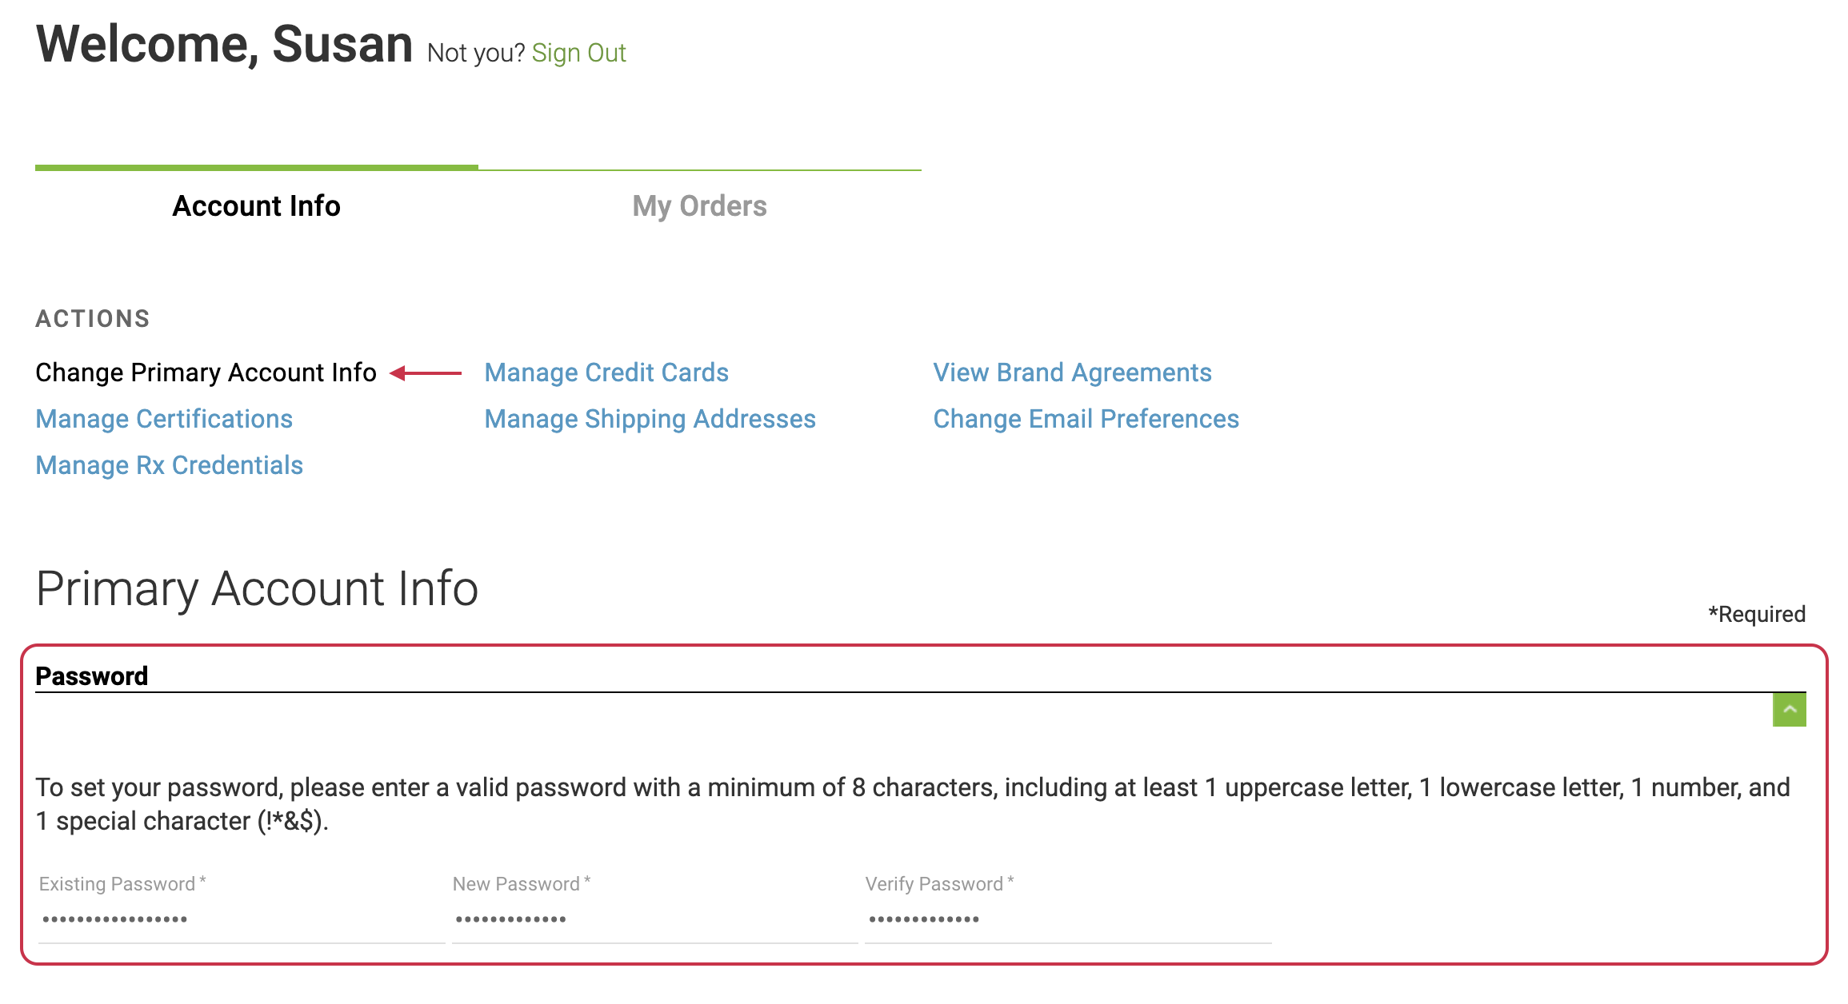The image size is (1848, 1004).
Task: Open Change Email Preferences
Action: 1086,418
